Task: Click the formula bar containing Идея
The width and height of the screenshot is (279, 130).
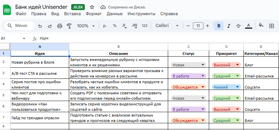Action: (158, 38)
